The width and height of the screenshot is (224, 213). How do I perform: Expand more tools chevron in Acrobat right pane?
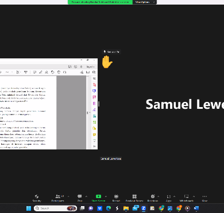coord(94,141)
